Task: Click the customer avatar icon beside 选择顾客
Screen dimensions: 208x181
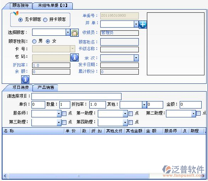Action: pos(75,33)
